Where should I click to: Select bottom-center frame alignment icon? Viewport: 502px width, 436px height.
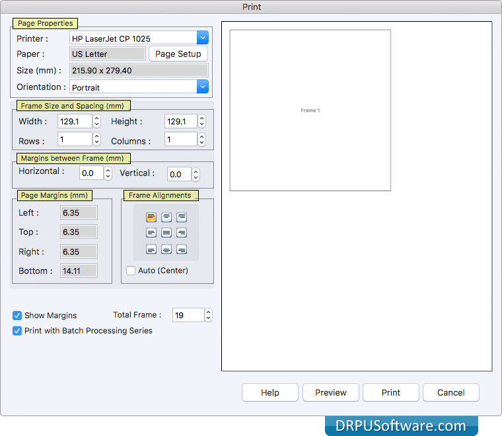point(166,249)
